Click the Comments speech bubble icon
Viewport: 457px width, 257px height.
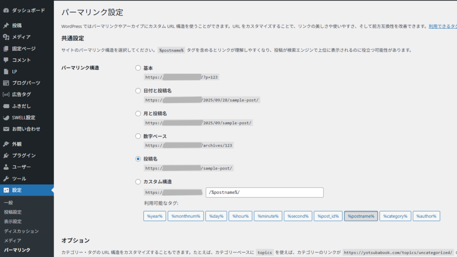(x=6, y=60)
